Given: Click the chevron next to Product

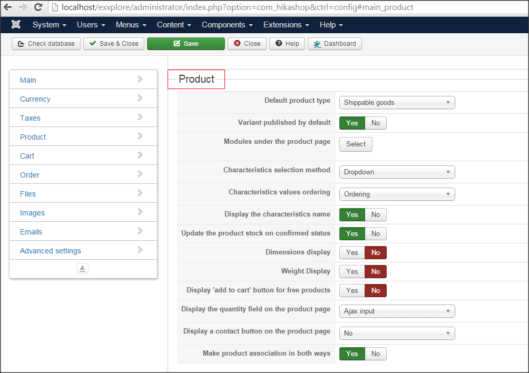Looking at the screenshot, I should tap(140, 136).
